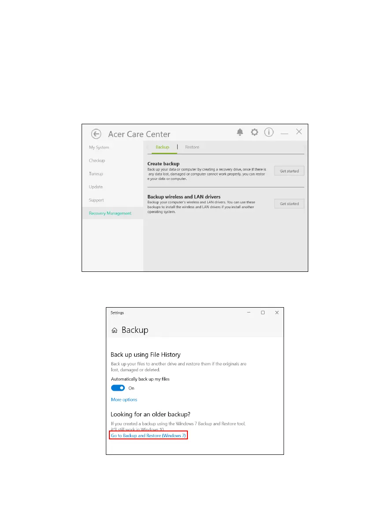Close the Acer Care Center window
Screen dimensions: 370x526
(299, 132)
